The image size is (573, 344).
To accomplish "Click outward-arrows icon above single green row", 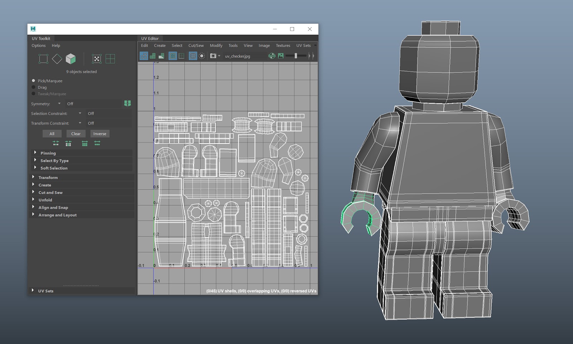I will pyautogui.click(x=97, y=143).
